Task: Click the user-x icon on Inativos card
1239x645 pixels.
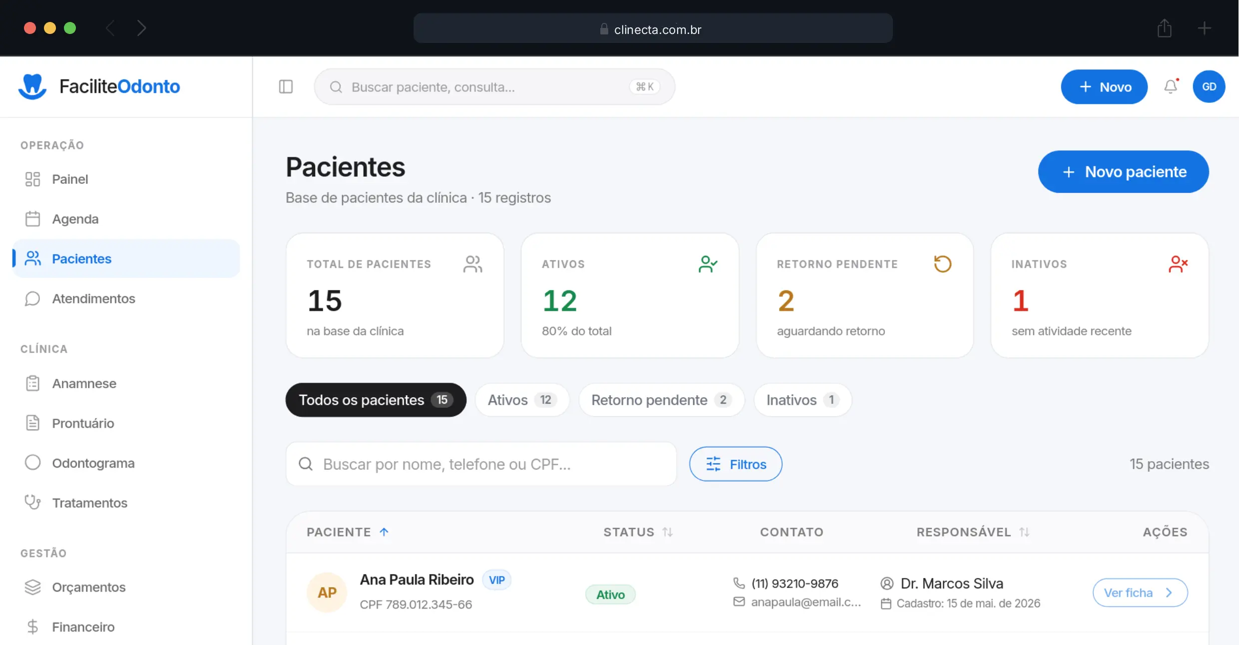Action: coord(1178,264)
